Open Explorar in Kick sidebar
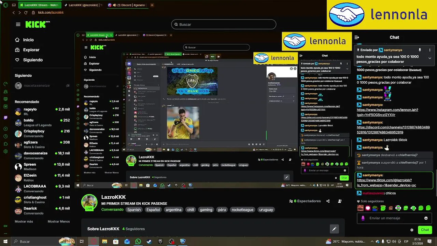 (27, 50)
